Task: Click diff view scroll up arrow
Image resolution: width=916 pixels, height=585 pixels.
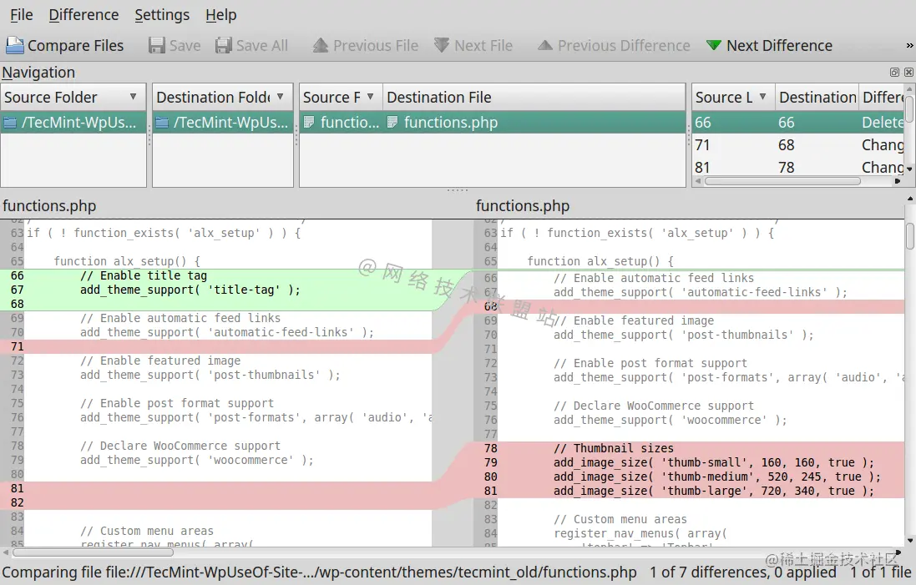Action: click(909, 199)
